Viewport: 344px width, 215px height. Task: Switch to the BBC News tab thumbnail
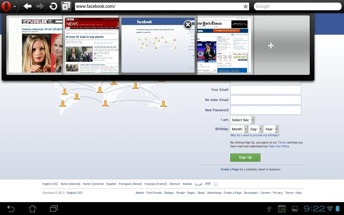point(91,45)
